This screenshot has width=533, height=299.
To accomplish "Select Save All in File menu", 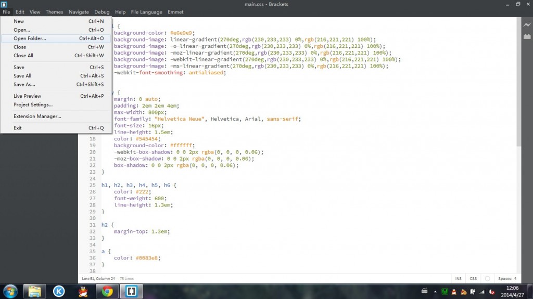I will pyautogui.click(x=56, y=76).
